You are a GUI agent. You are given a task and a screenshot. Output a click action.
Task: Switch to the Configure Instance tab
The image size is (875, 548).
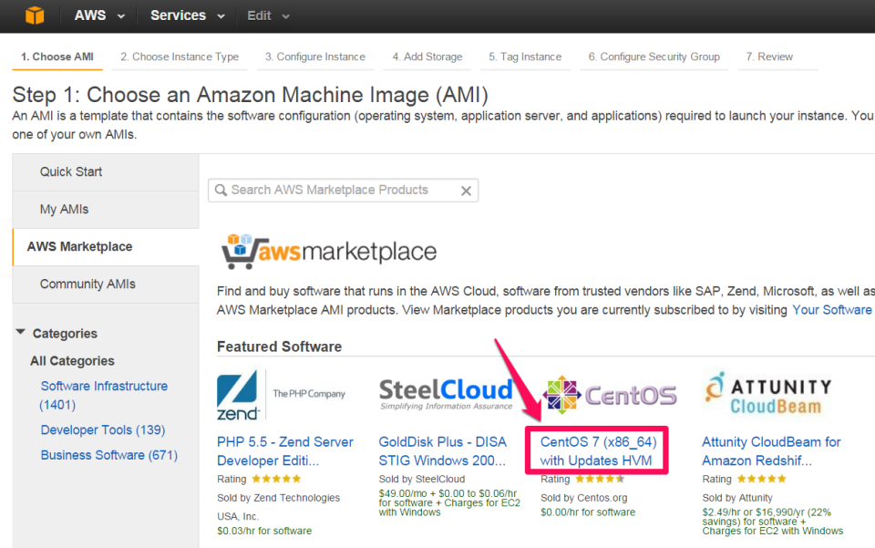(314, 56)
